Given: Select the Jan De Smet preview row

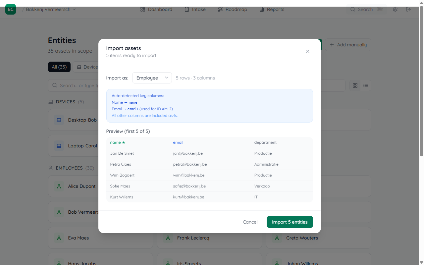Looking at the screenshot, I should click(x=209, y=153).
